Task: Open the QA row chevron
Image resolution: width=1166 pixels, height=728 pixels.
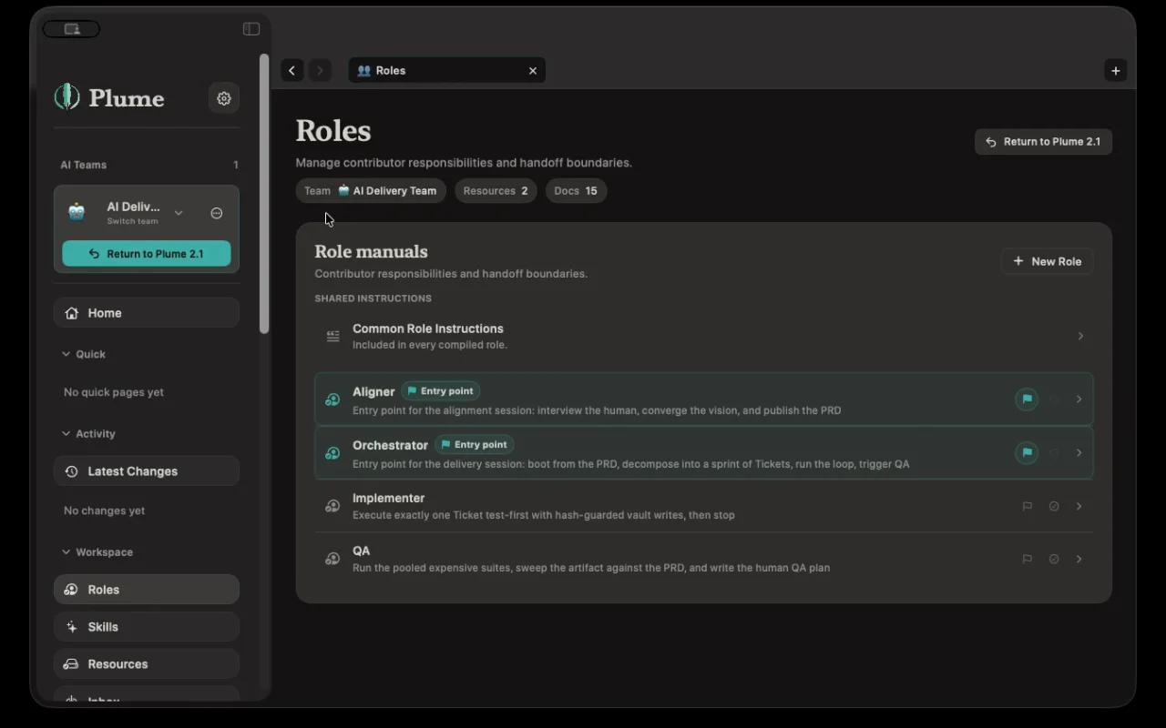Action: [x=1079, y=559]
